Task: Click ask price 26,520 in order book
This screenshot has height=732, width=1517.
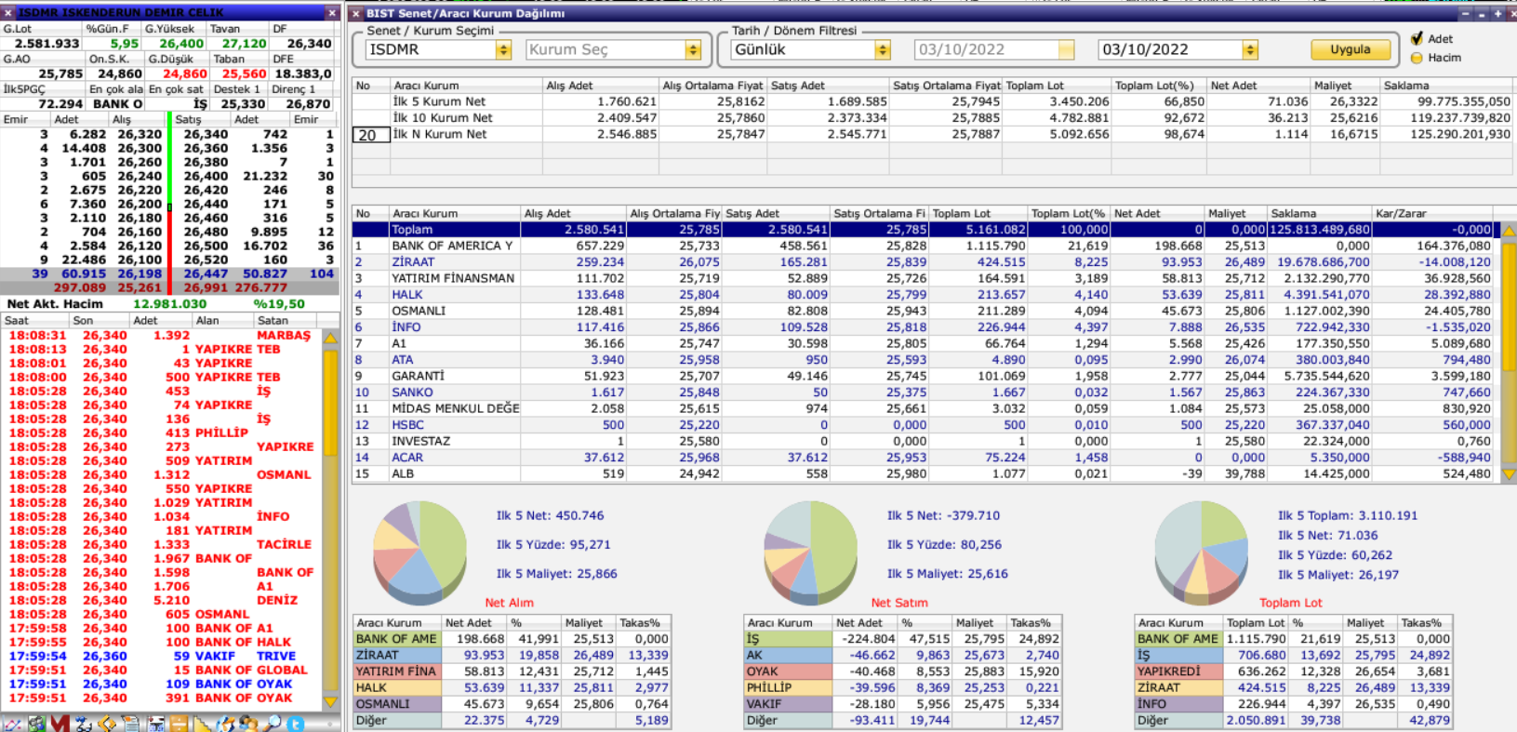Action: (206, 260)
